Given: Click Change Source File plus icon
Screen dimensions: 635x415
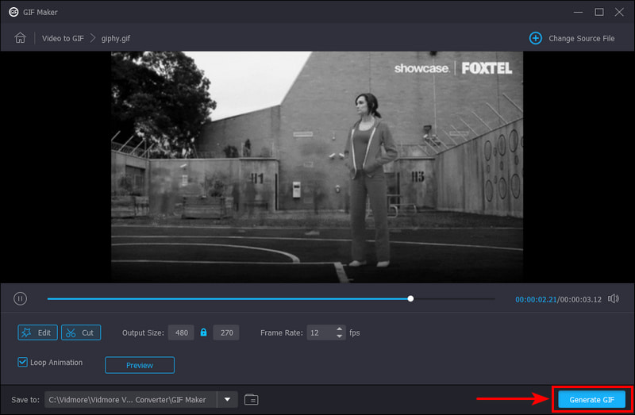Looking at the screenshot, I should point(535,38).
